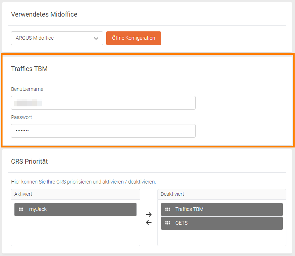Focus the Benutzername input field

point(103,103)
